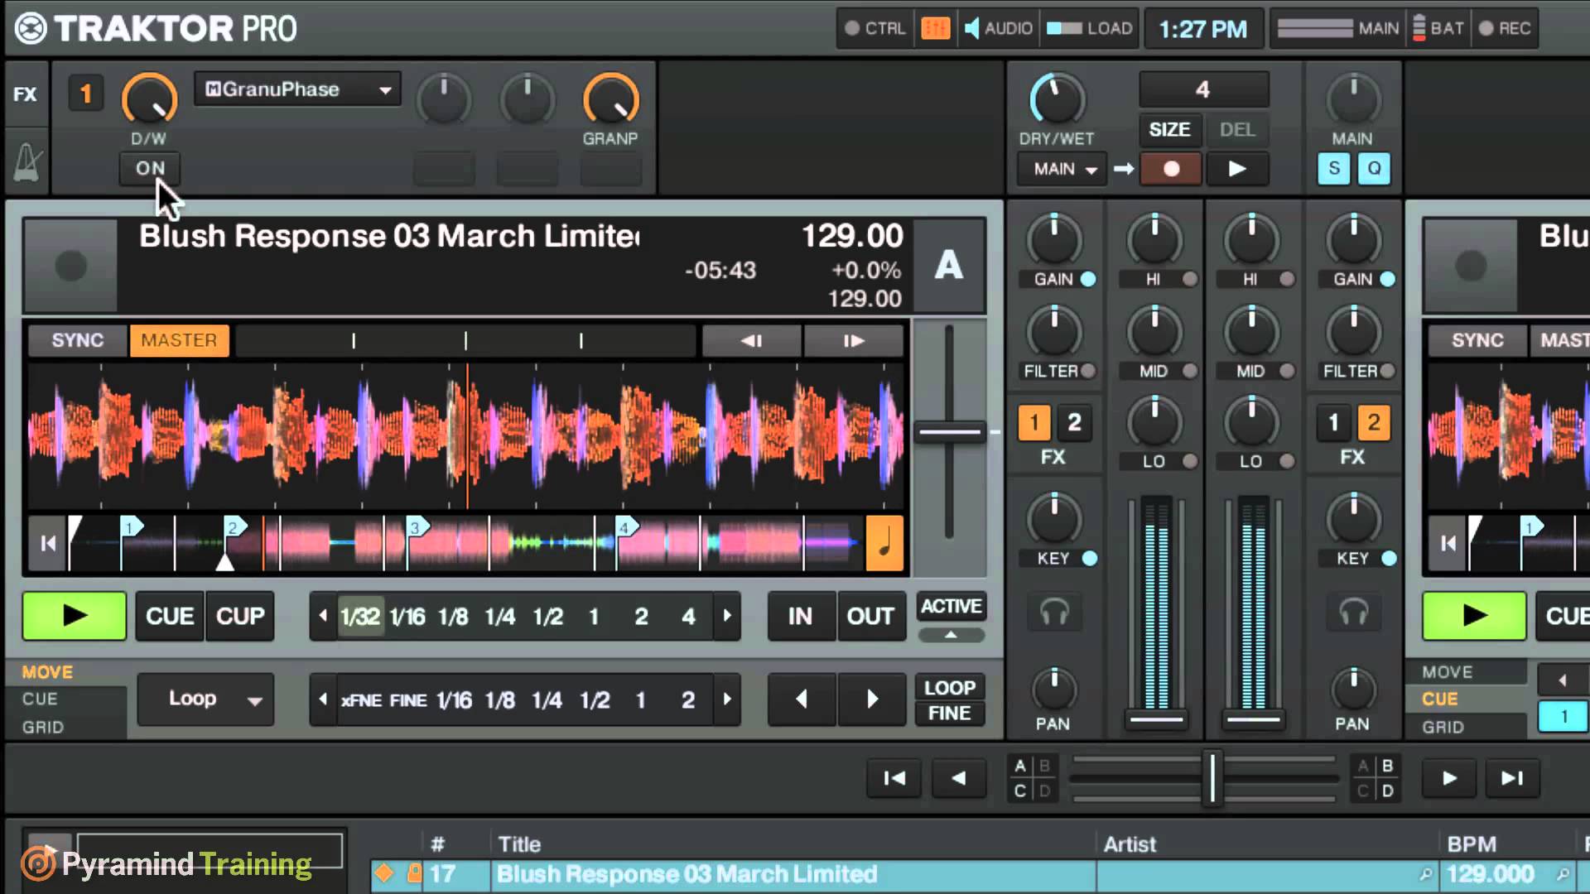Screen dimensions: 1590x894
Task: Click the crossfader jump fully right button
Action: coord(1512,778)
